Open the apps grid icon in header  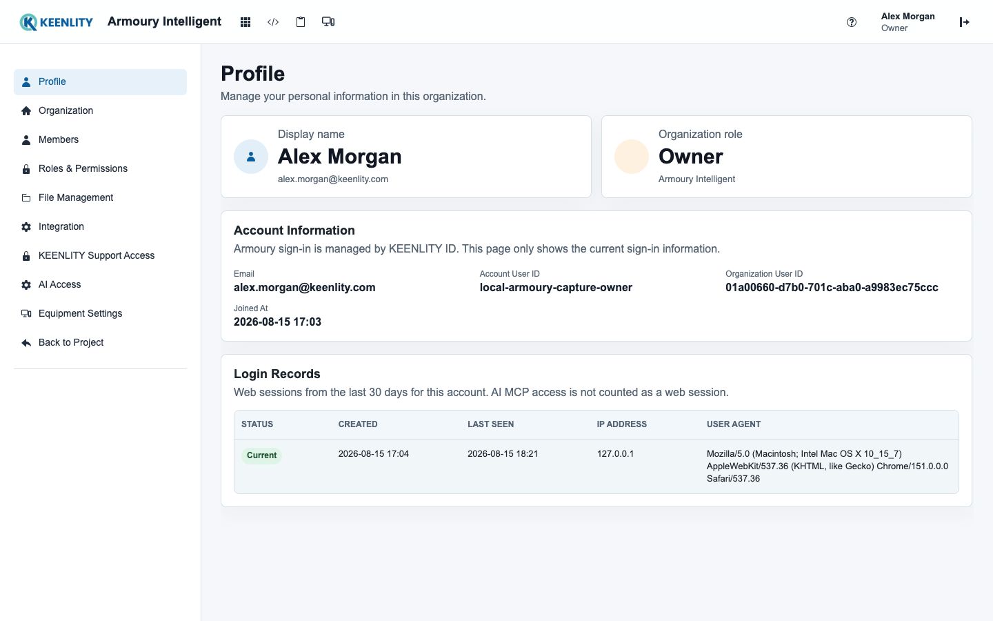[x=245, y=22]
